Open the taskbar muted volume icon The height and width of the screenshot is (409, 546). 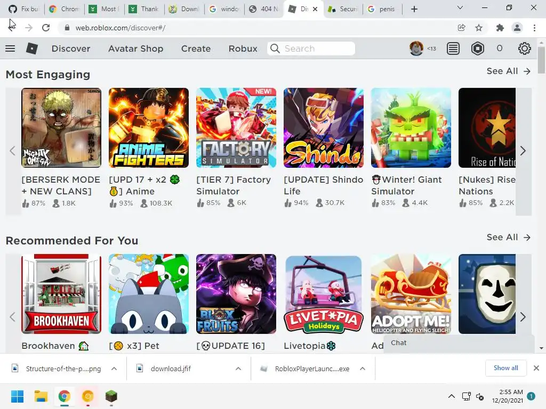(480, 396)
